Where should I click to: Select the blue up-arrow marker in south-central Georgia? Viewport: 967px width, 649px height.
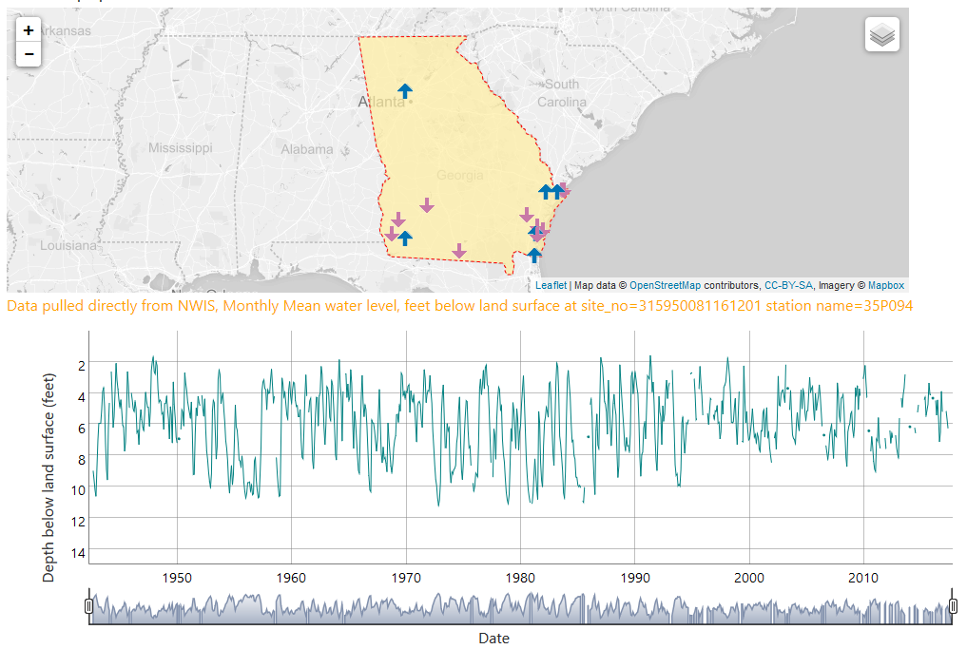pos(405,238)
